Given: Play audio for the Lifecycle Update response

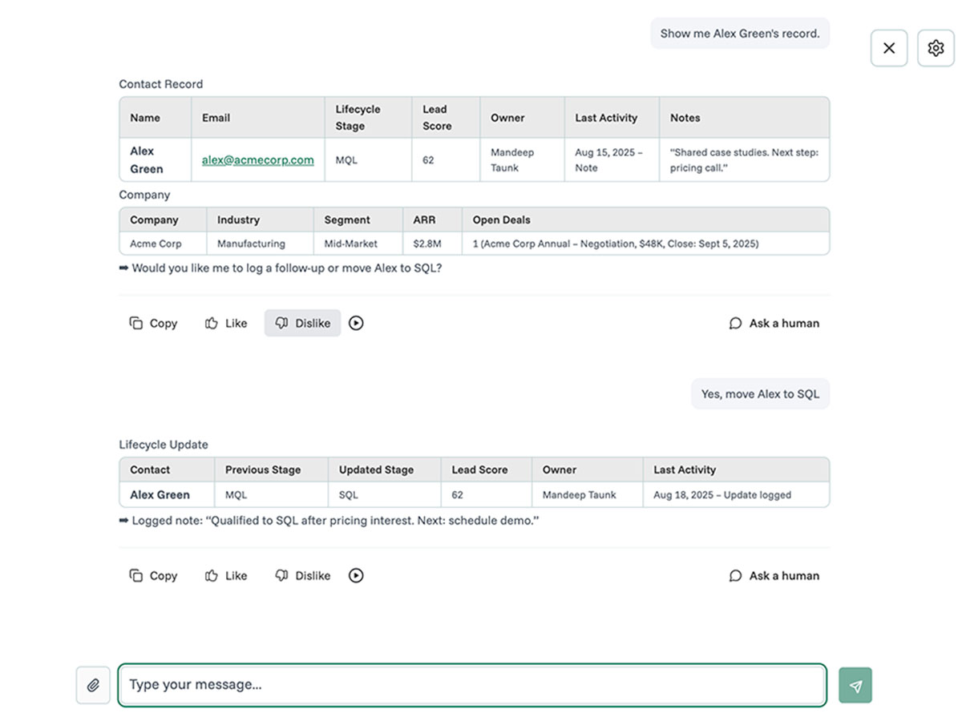Looking at the screenshot, I should pyautogui.click(x=356, y=575).
